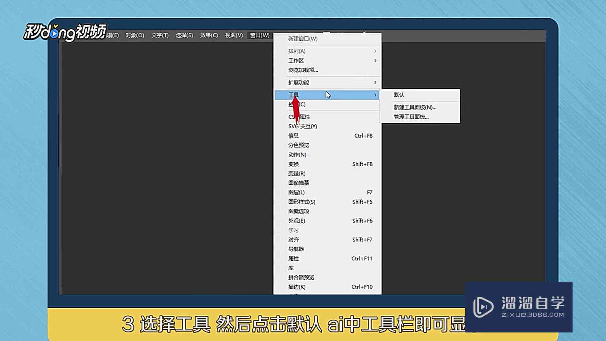Image resolution: width=606 pixels, height=341 pixels.
Task: Select 管理工具面板...
Action: click(x=420, y=117)
